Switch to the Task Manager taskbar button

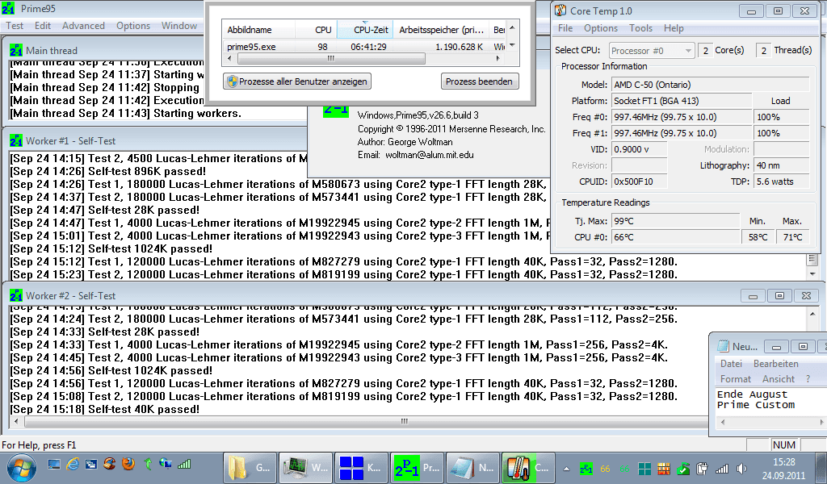click(x=305, y=468)
